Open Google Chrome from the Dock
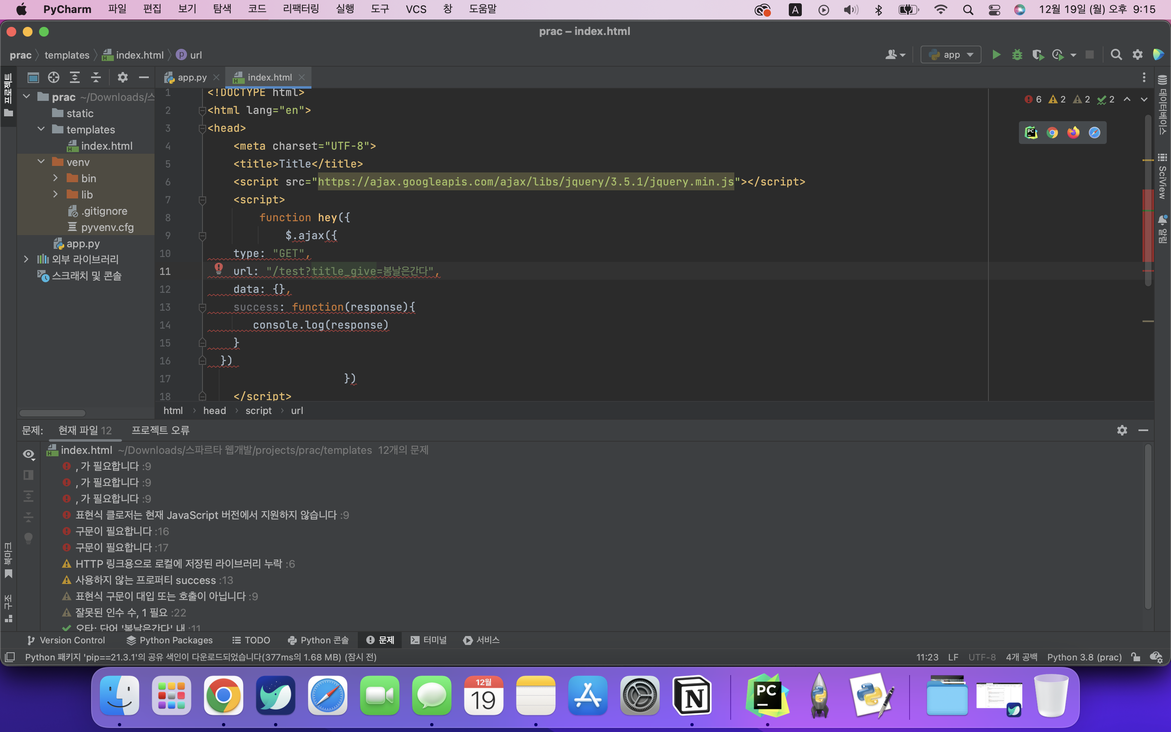The width and height of the screenshot is (1171, 732). pos(223,695)
